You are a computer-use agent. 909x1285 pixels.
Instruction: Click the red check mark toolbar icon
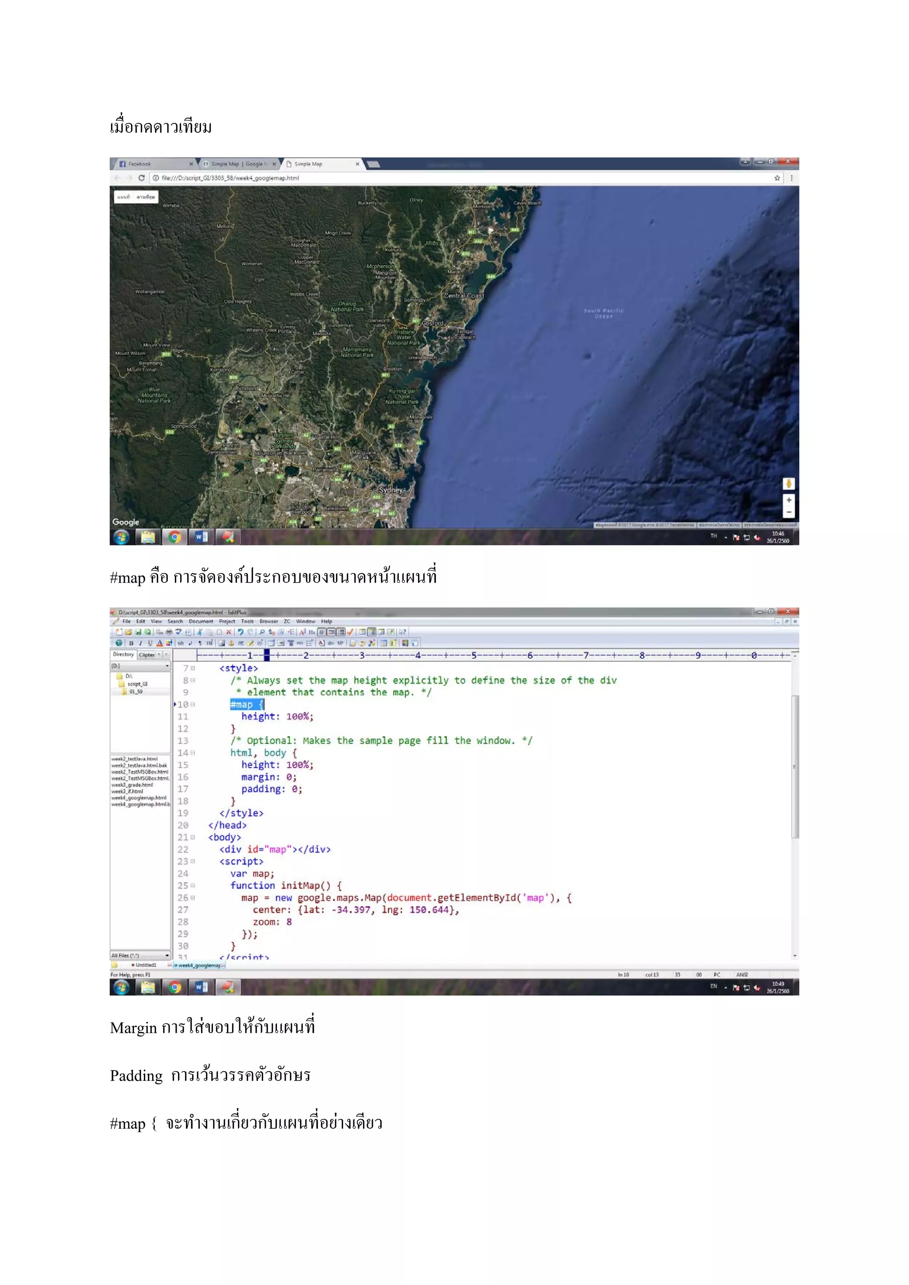point(350,632)
